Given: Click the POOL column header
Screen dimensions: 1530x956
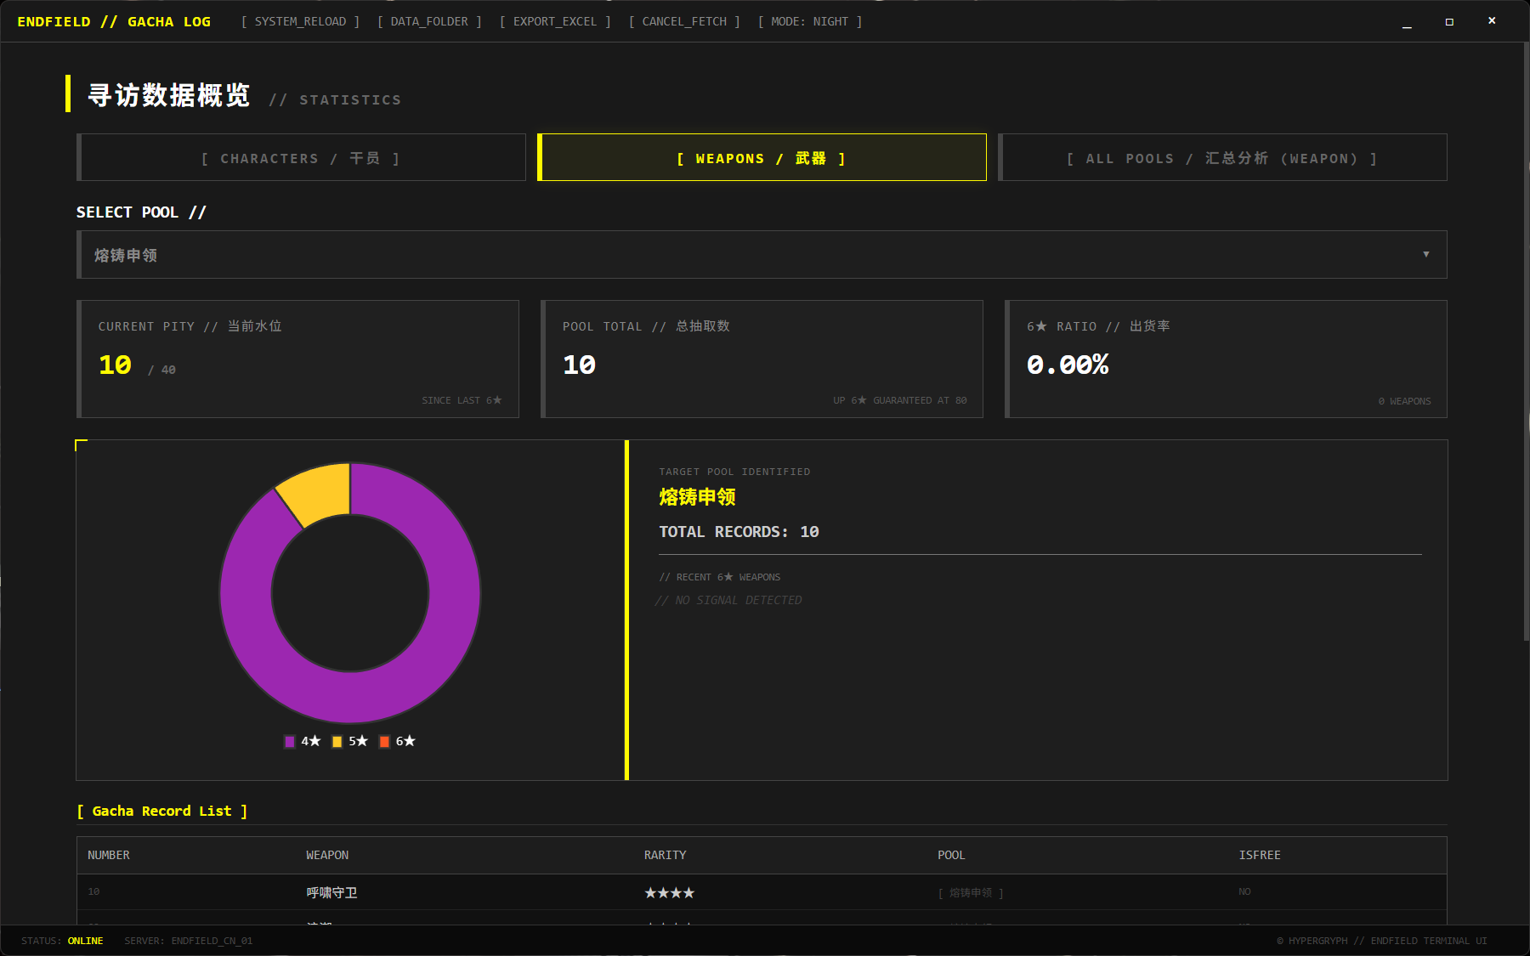Looking at the screenshot, I should point(951,855).
